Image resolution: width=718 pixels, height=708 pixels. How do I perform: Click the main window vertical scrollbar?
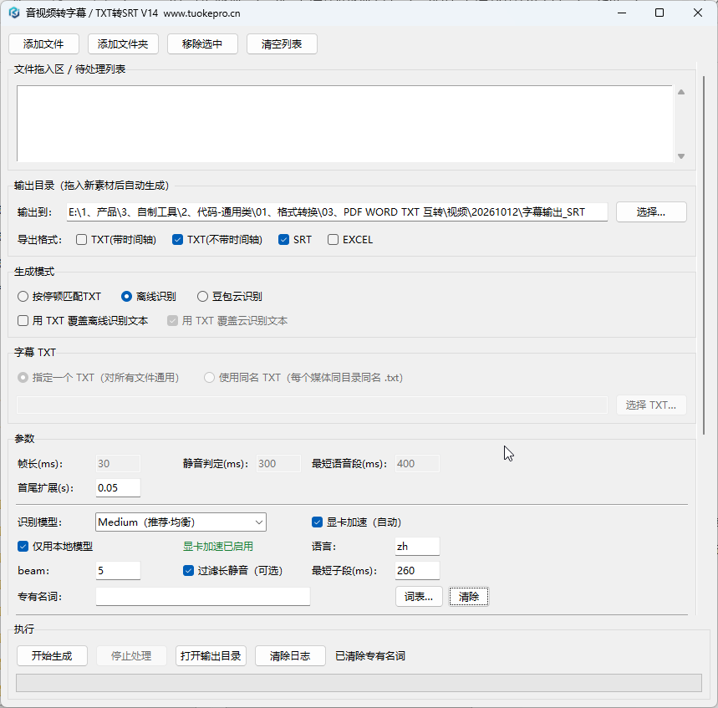pyautogui.click(x=704, y=255)
